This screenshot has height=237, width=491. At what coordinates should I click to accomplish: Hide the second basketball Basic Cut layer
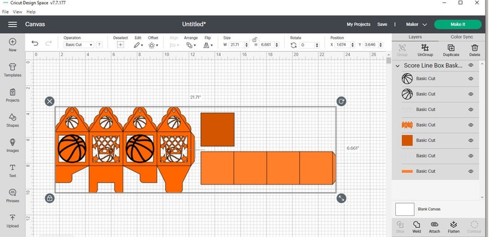[471, 94]
